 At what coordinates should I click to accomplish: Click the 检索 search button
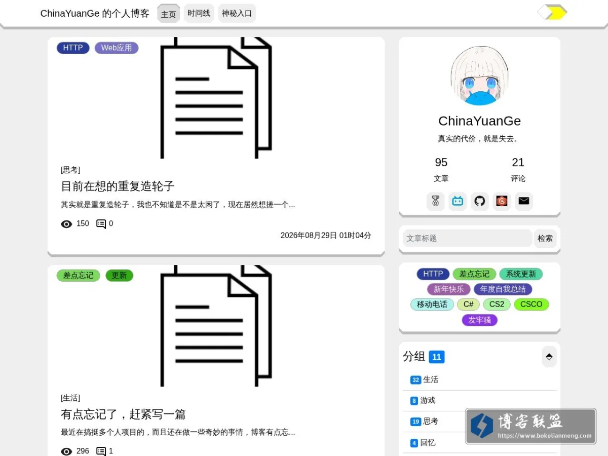[x=545, y=238]
